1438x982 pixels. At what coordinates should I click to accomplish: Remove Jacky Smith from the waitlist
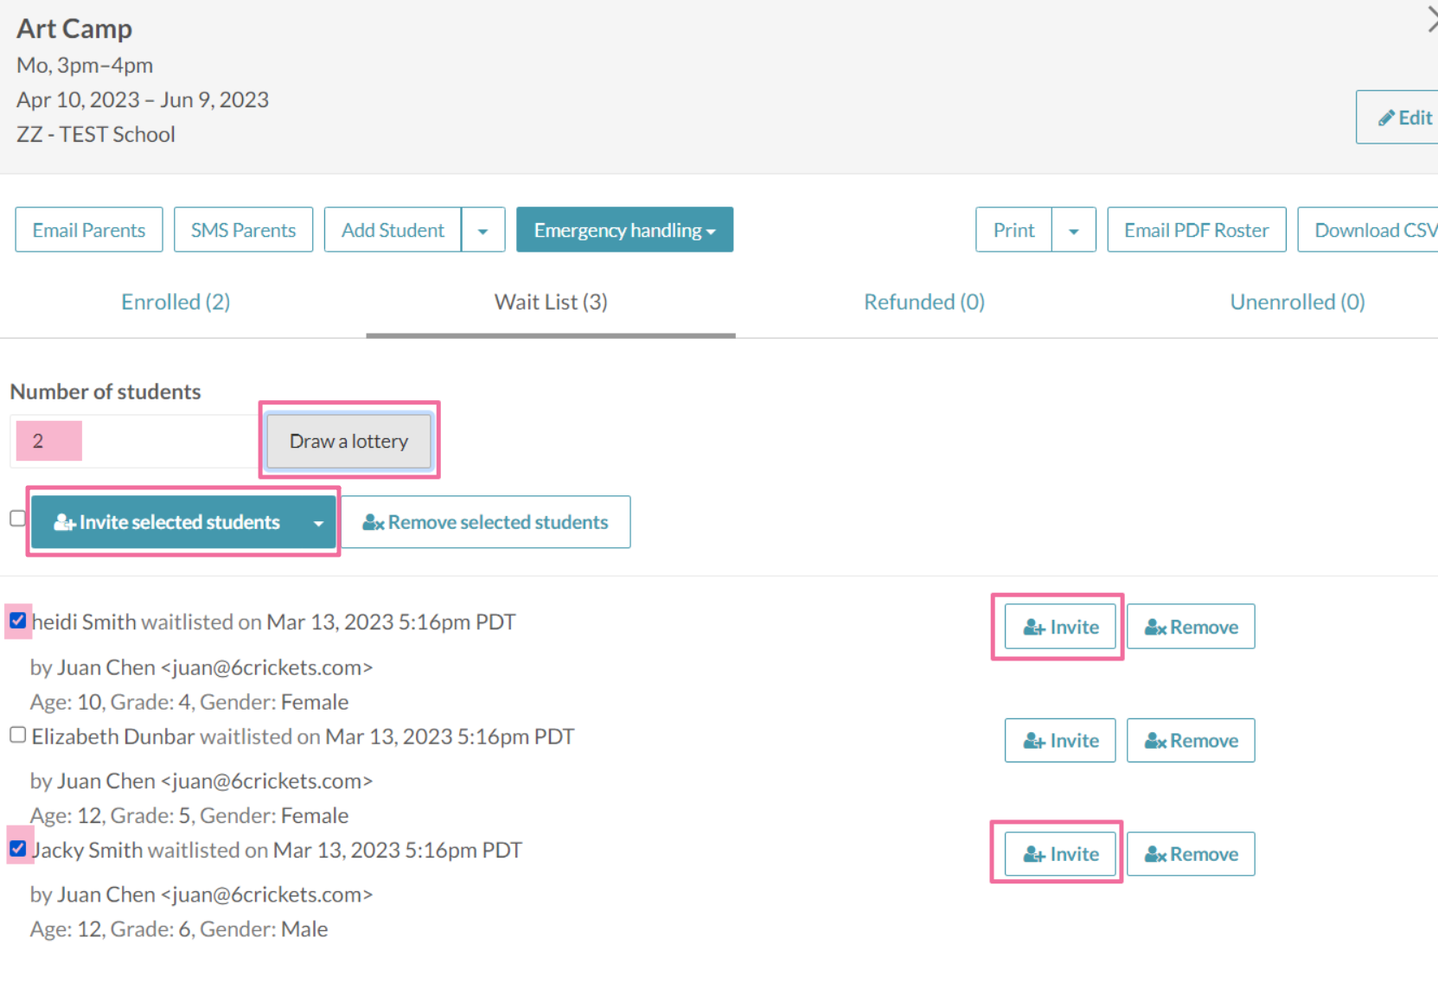tap(1191, 854)
